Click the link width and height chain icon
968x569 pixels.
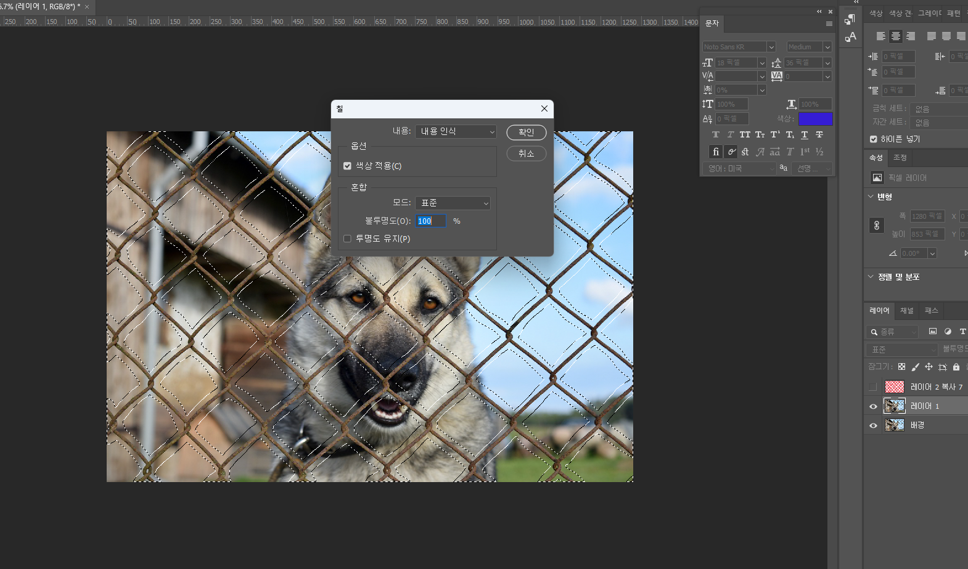point(877,225)
